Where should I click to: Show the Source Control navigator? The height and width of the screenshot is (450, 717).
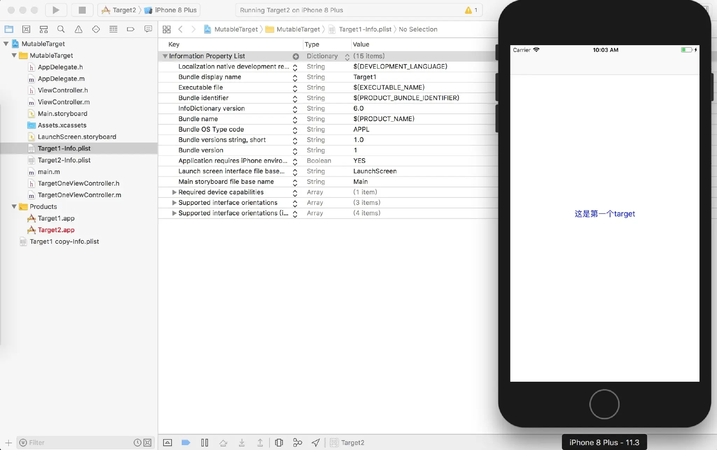tap(26, 29)
